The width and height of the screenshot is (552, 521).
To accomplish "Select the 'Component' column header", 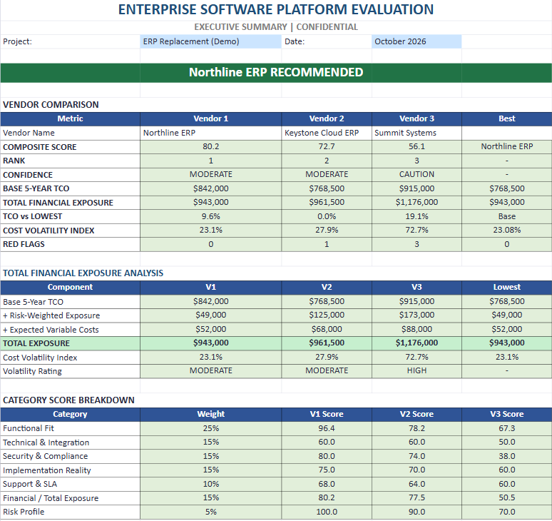I will pyautogui.click(x=70, y=287).
